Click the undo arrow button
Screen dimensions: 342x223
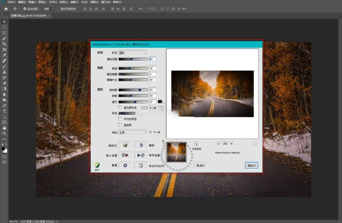141,145
